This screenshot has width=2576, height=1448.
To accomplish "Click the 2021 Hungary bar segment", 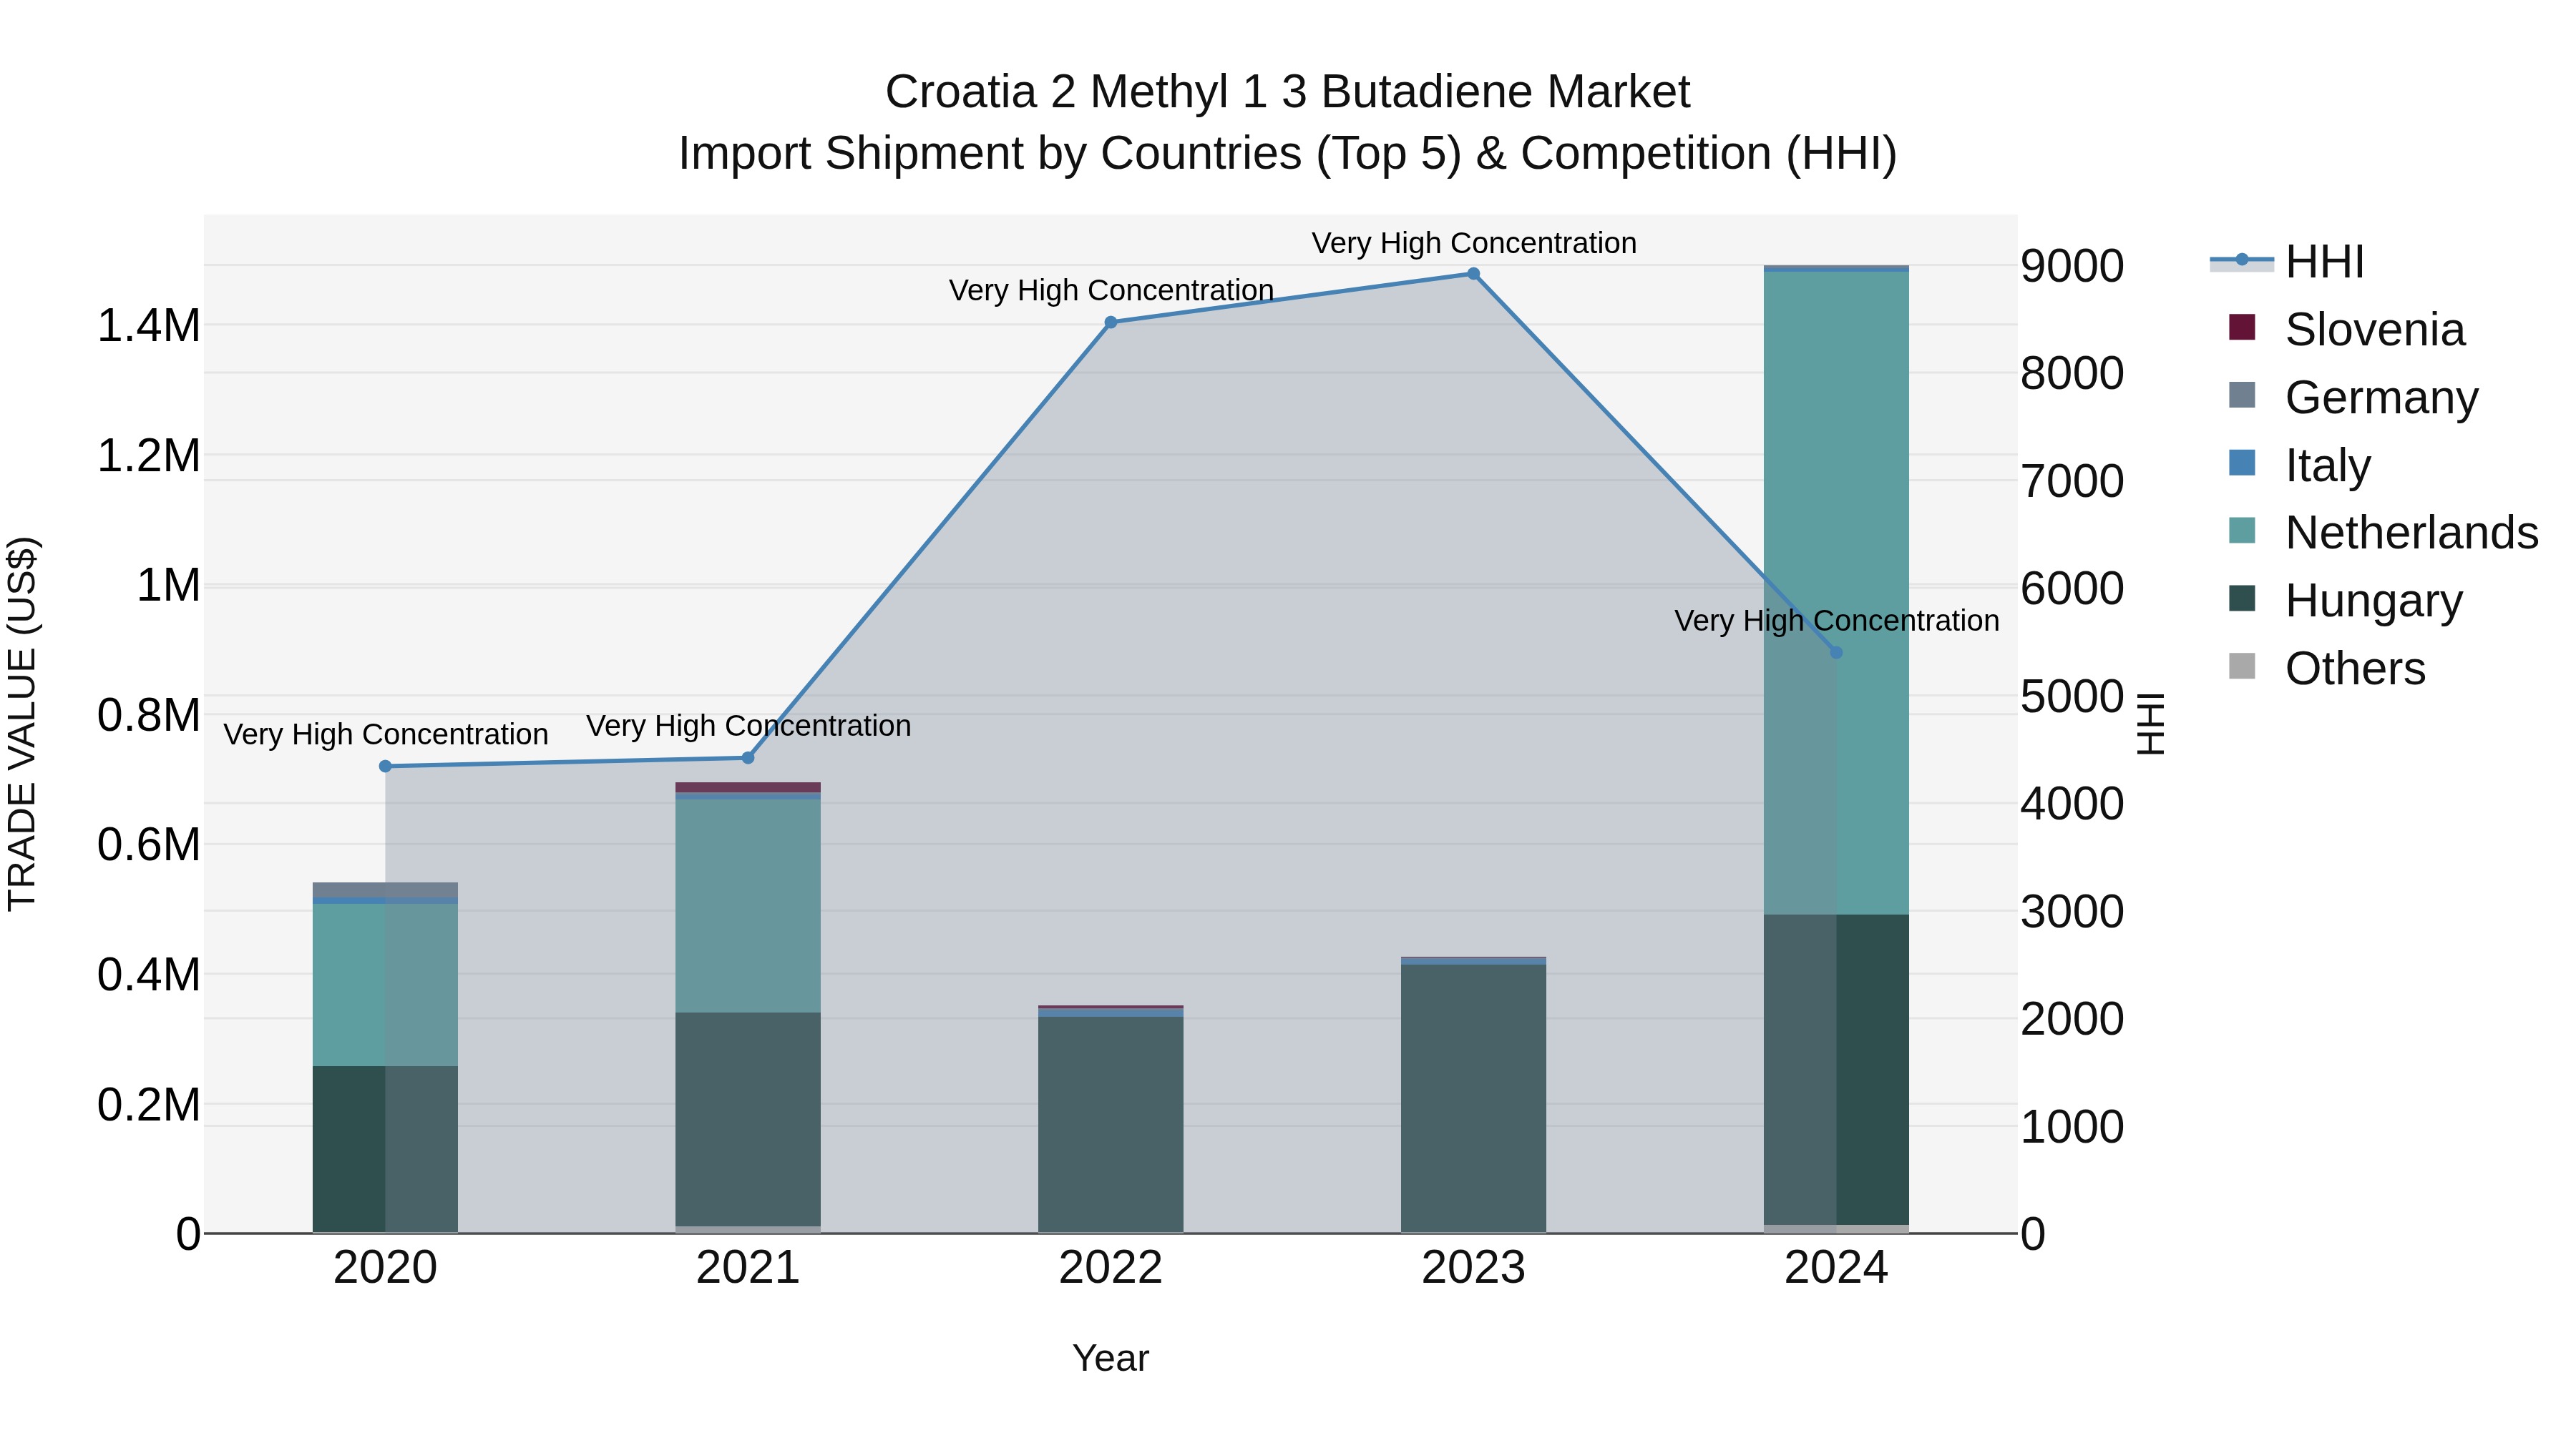I will [748, 1119].
